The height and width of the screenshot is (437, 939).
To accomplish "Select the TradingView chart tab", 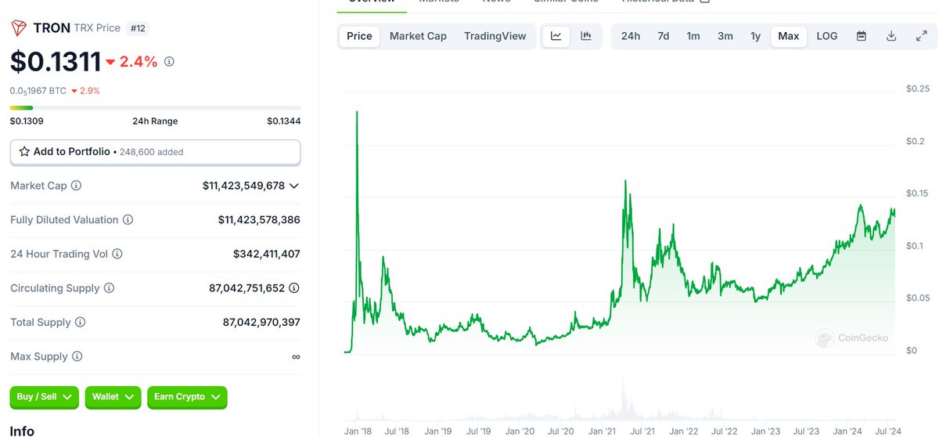I will [495, 36].
